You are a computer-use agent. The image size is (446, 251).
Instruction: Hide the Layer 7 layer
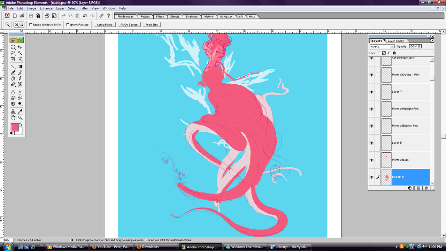[x=371, y=92]
